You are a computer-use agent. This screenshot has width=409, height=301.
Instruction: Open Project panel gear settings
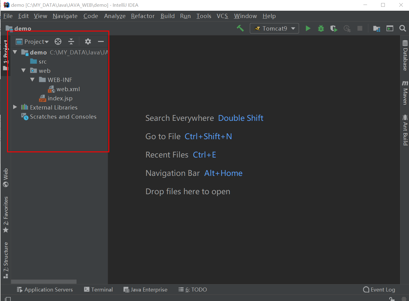[88, 42]
